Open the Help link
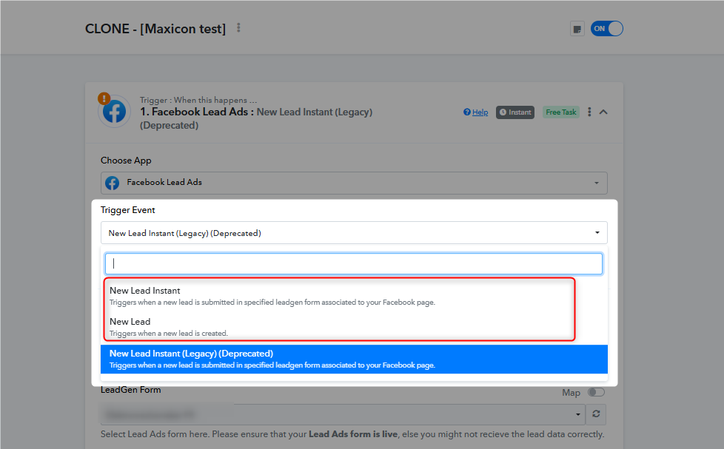Screen dimensions: 724x449 pyautogui.click(x=475, y=112)
